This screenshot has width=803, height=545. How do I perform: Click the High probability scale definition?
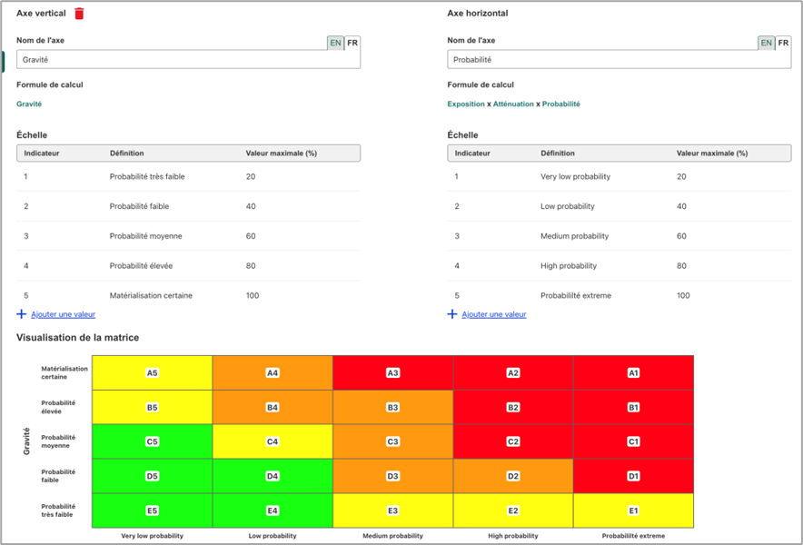569,266
